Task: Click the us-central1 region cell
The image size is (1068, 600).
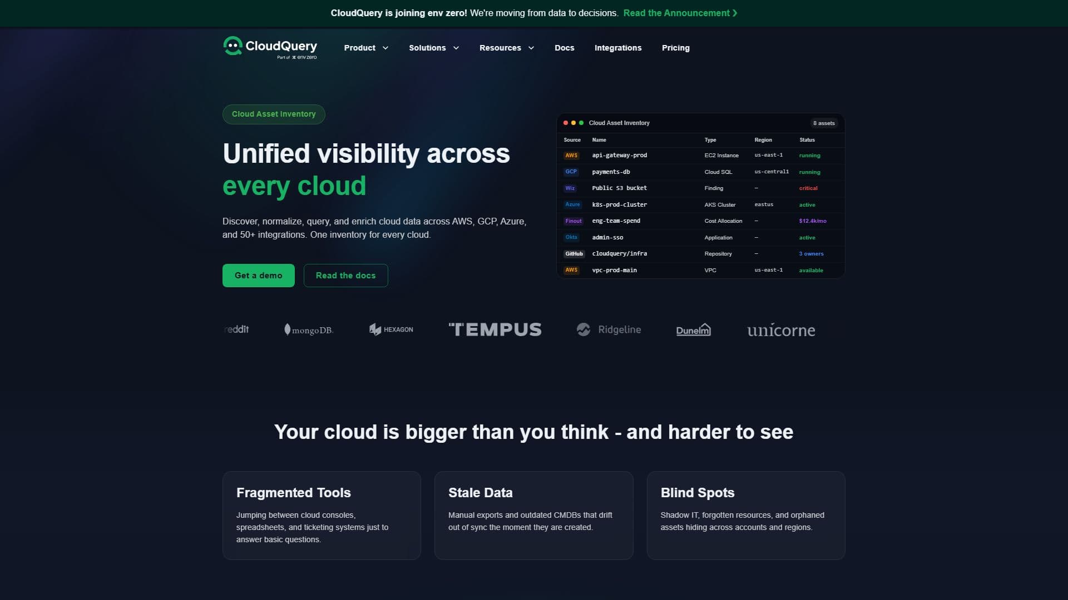Action: click(772, 172)
